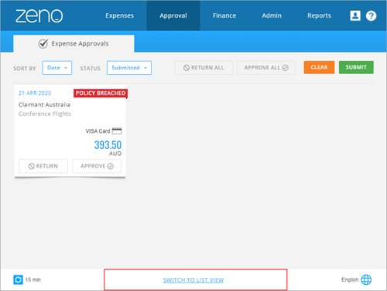Click the orange Clear button
The image size is (387, 291).
(x=319, y=67)
